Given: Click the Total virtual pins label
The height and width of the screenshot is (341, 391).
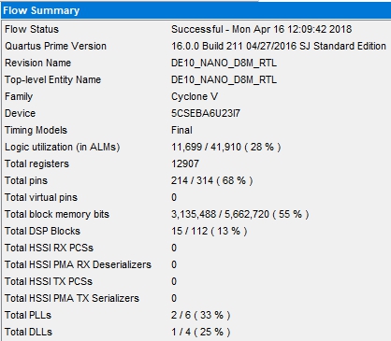Looking at the screenshot, I should (x=41, y=197).
